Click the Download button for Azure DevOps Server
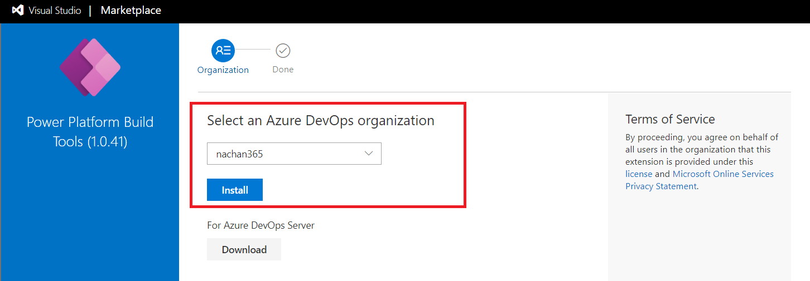 (244, 249)
